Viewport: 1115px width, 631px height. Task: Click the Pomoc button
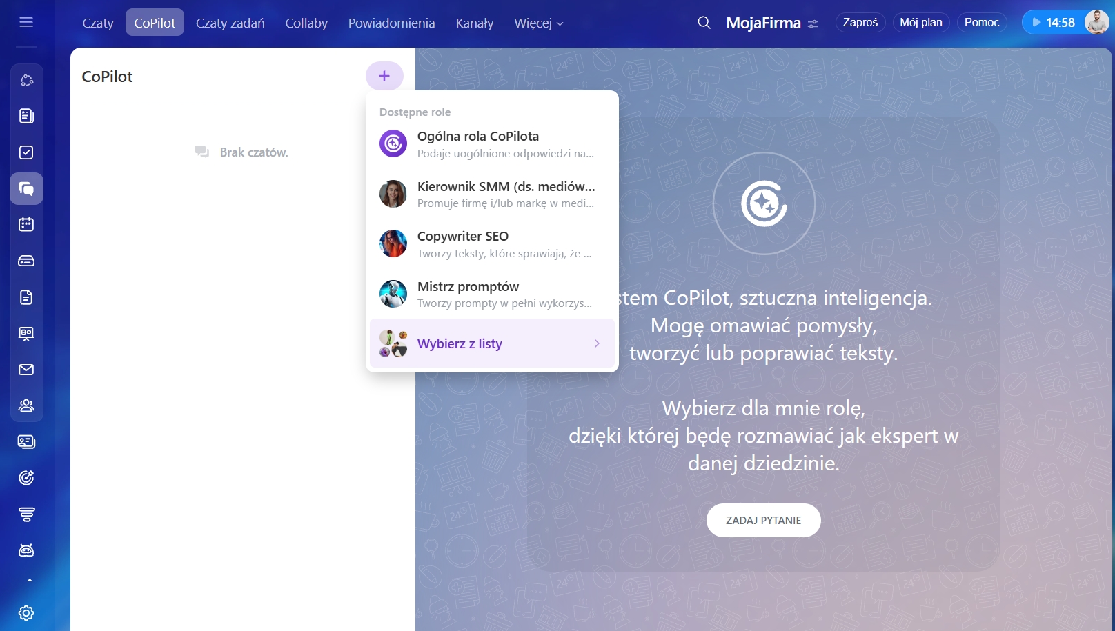[982, 23]
